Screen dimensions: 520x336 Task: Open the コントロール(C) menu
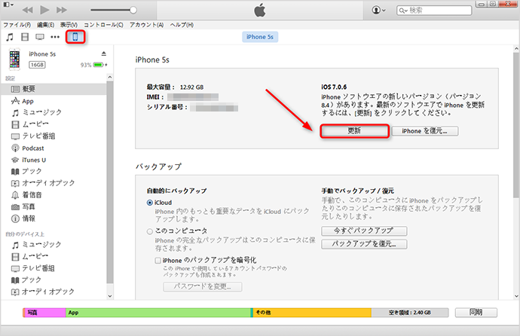(x=103, y=25)
